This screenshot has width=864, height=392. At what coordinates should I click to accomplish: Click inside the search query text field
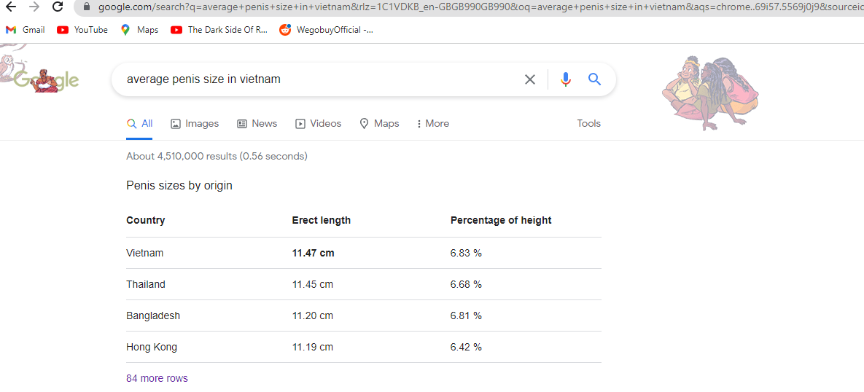tap(319, 79)
